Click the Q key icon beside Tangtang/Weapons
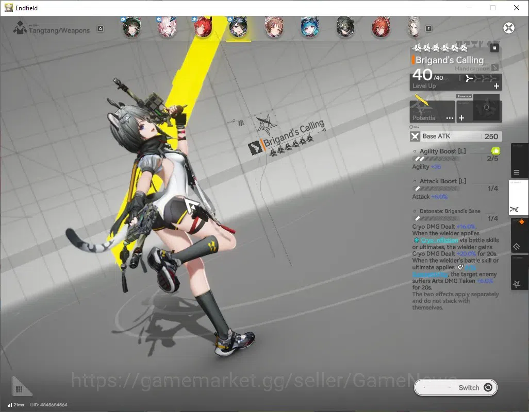This screenshot has width=529, height=412. coord(100,29)
